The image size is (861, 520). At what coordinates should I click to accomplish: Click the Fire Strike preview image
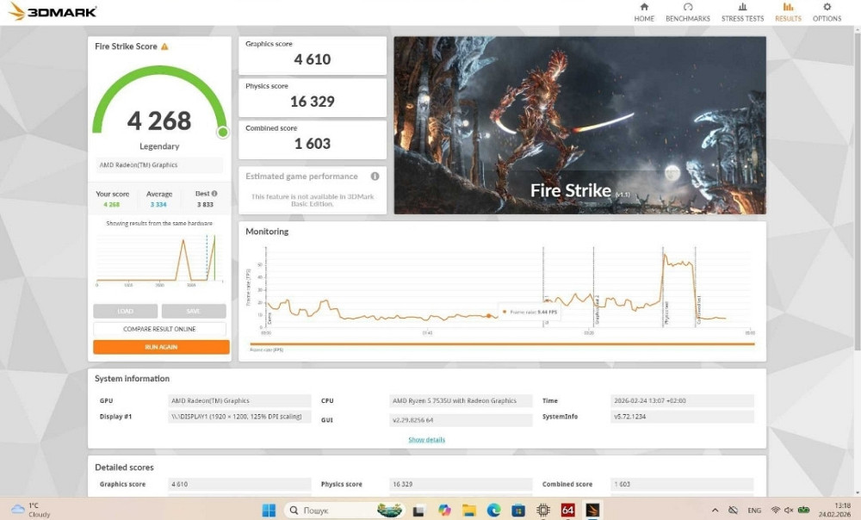click(579, 124)
